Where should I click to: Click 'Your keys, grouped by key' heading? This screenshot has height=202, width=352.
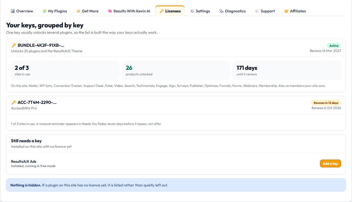[45, 25]
